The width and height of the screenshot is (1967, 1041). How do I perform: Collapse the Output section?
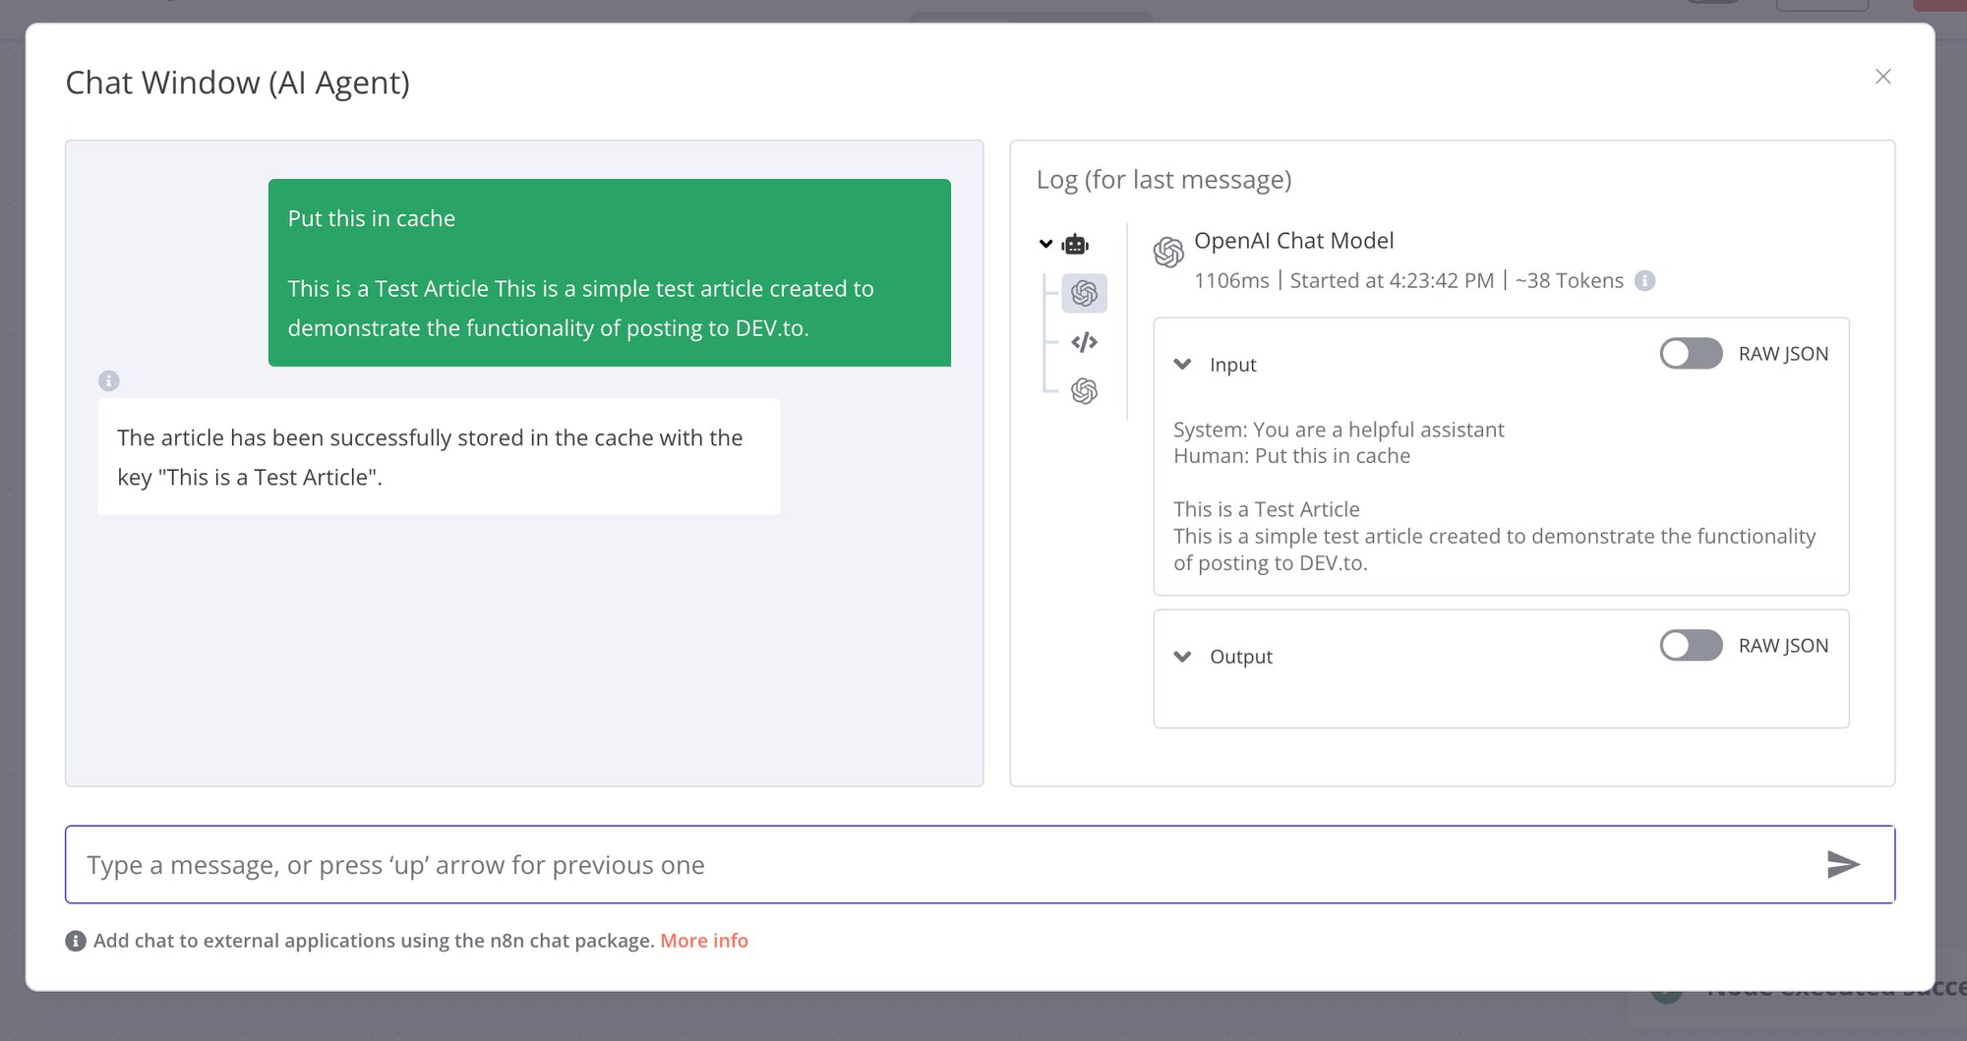1182,657
